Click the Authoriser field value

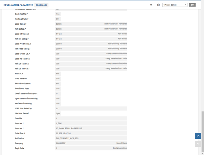91,138
